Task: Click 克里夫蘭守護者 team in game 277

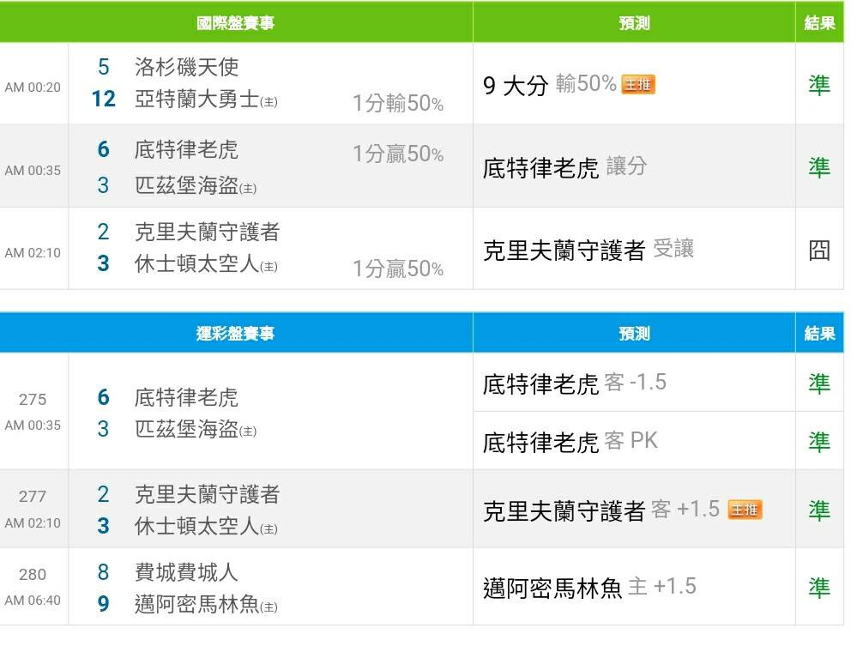Action: point(207,495)
